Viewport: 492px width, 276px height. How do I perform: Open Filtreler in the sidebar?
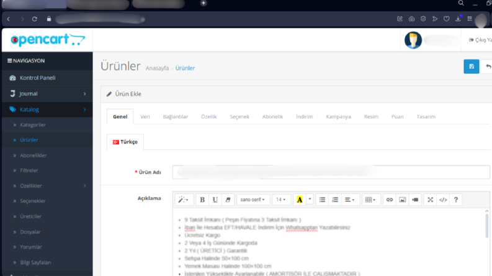[47, 171]
